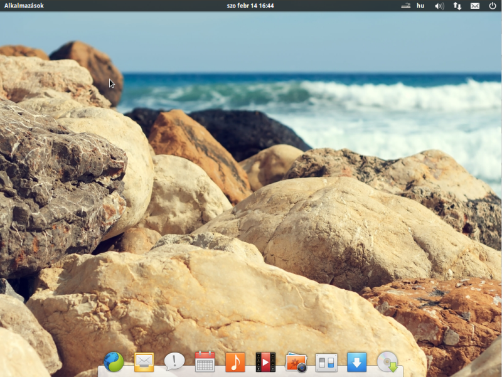Open the photo manager from dock
The image size is (502, 377).
tap(296, 363)
